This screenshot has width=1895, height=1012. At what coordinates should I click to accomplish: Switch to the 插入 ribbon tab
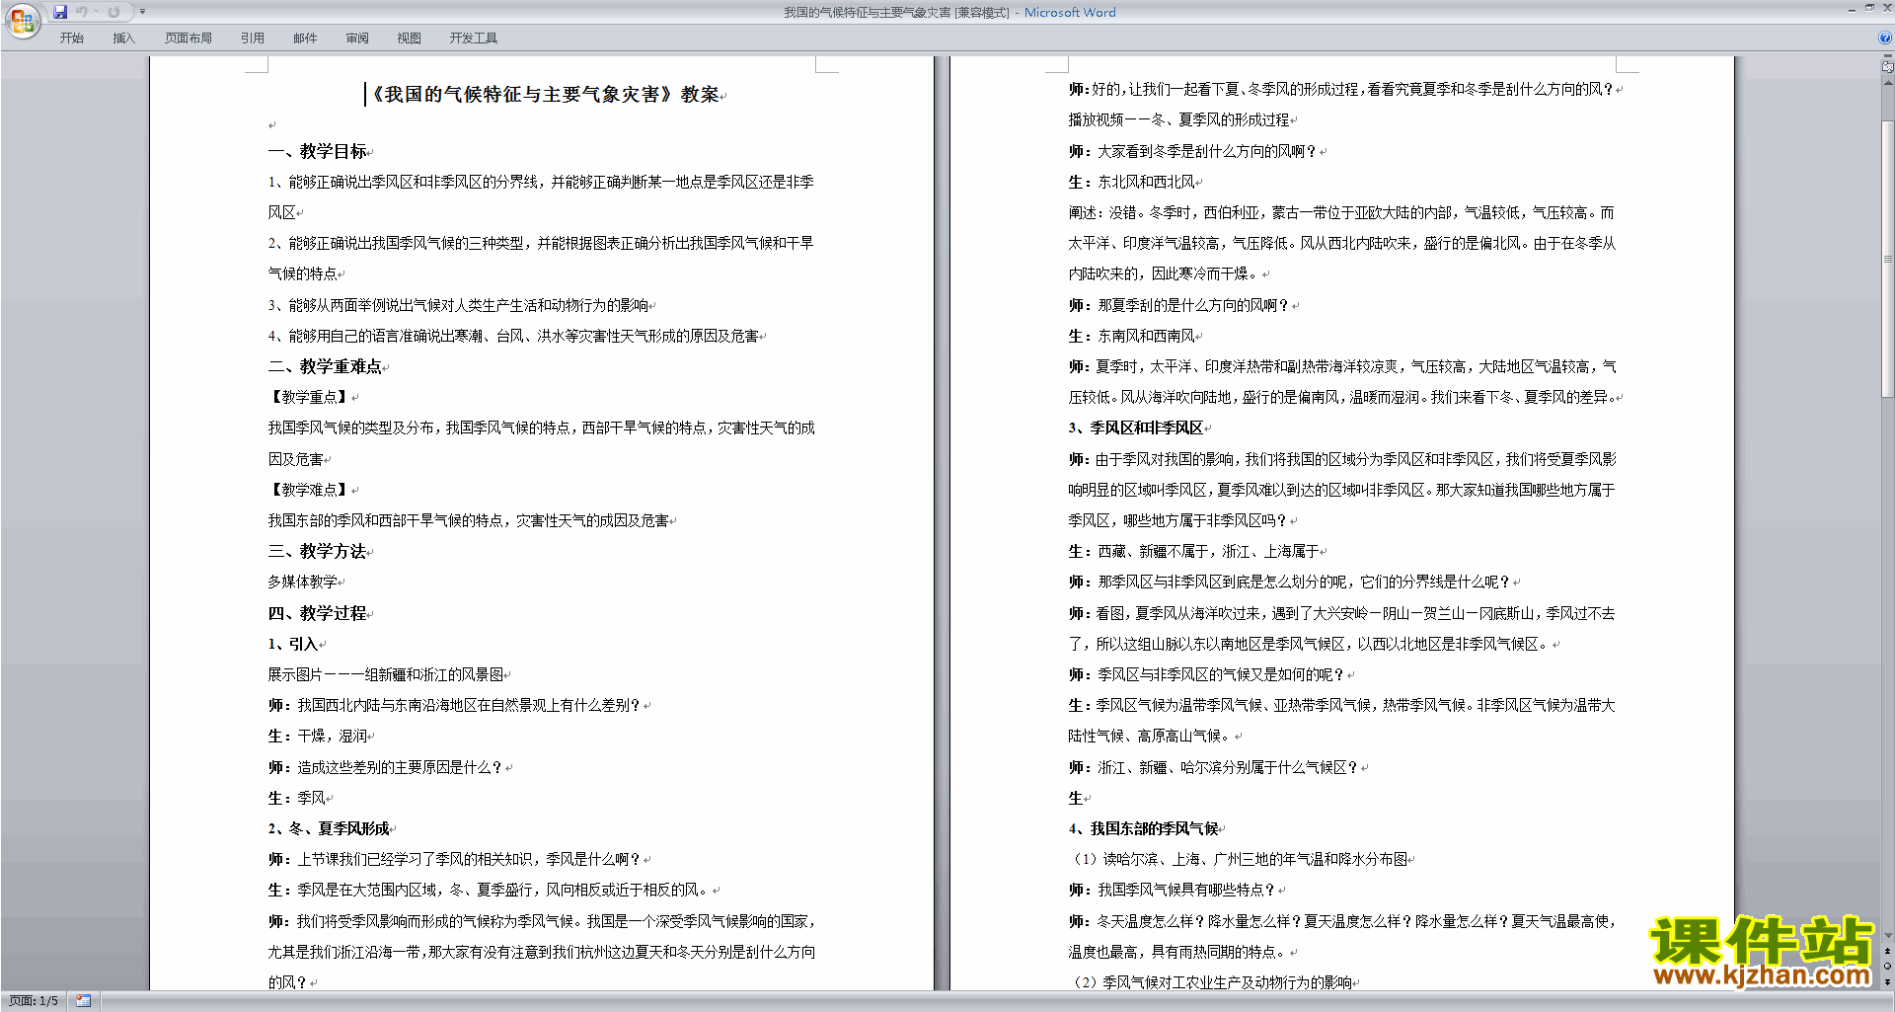123,39
